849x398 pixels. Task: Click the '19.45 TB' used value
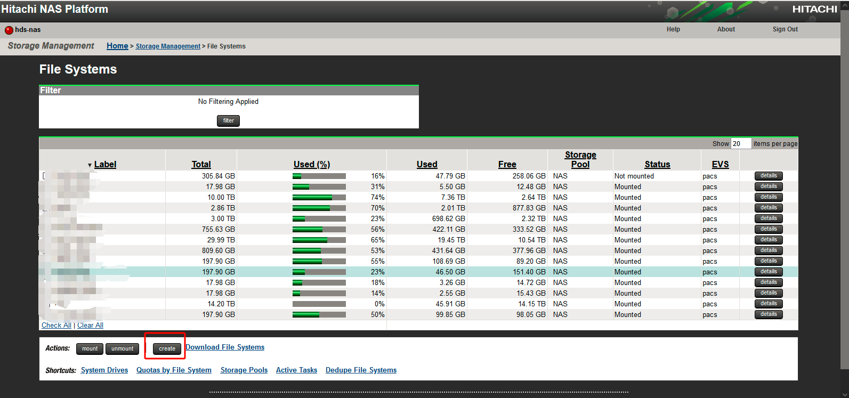pyautogui.click(x=451, y=240)
